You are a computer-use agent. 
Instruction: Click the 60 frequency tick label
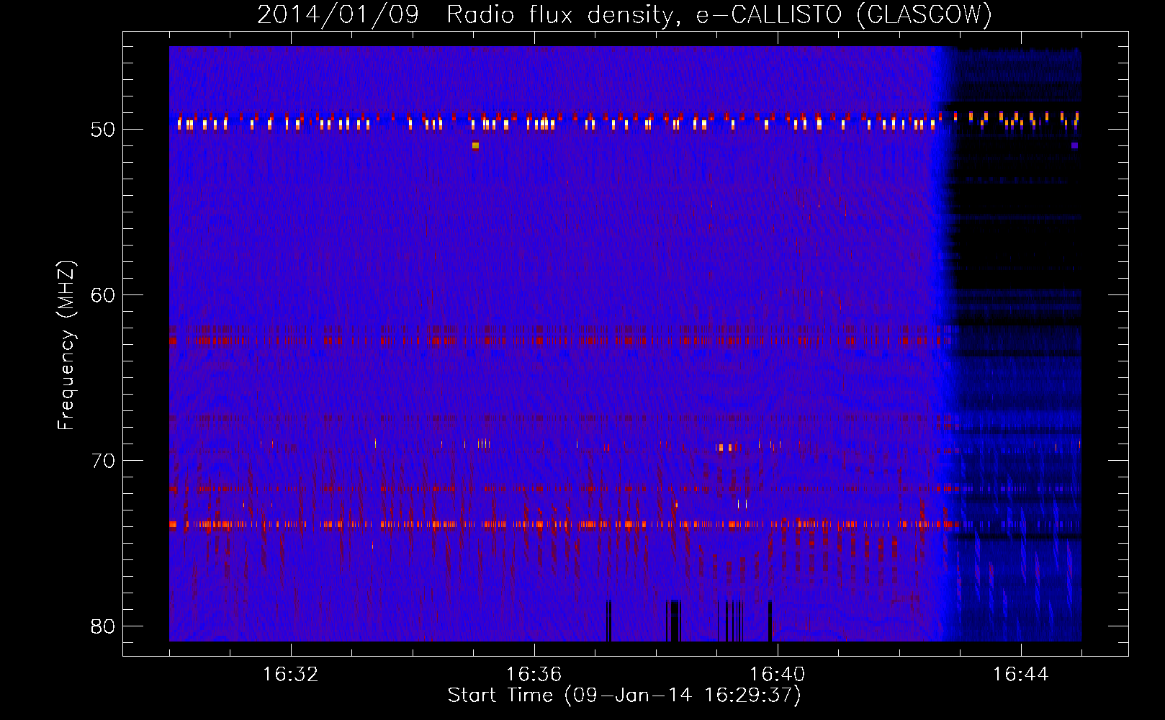(x=104, y=295)
